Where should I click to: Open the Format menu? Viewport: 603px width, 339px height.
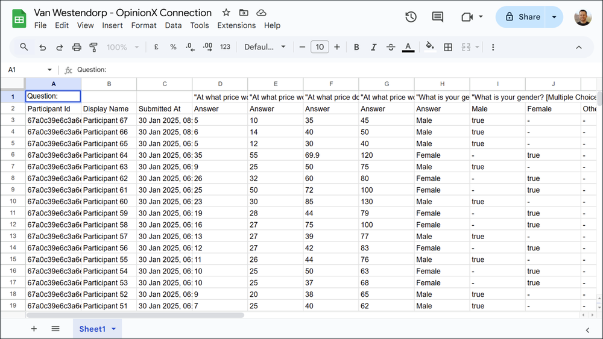[144, 25]
